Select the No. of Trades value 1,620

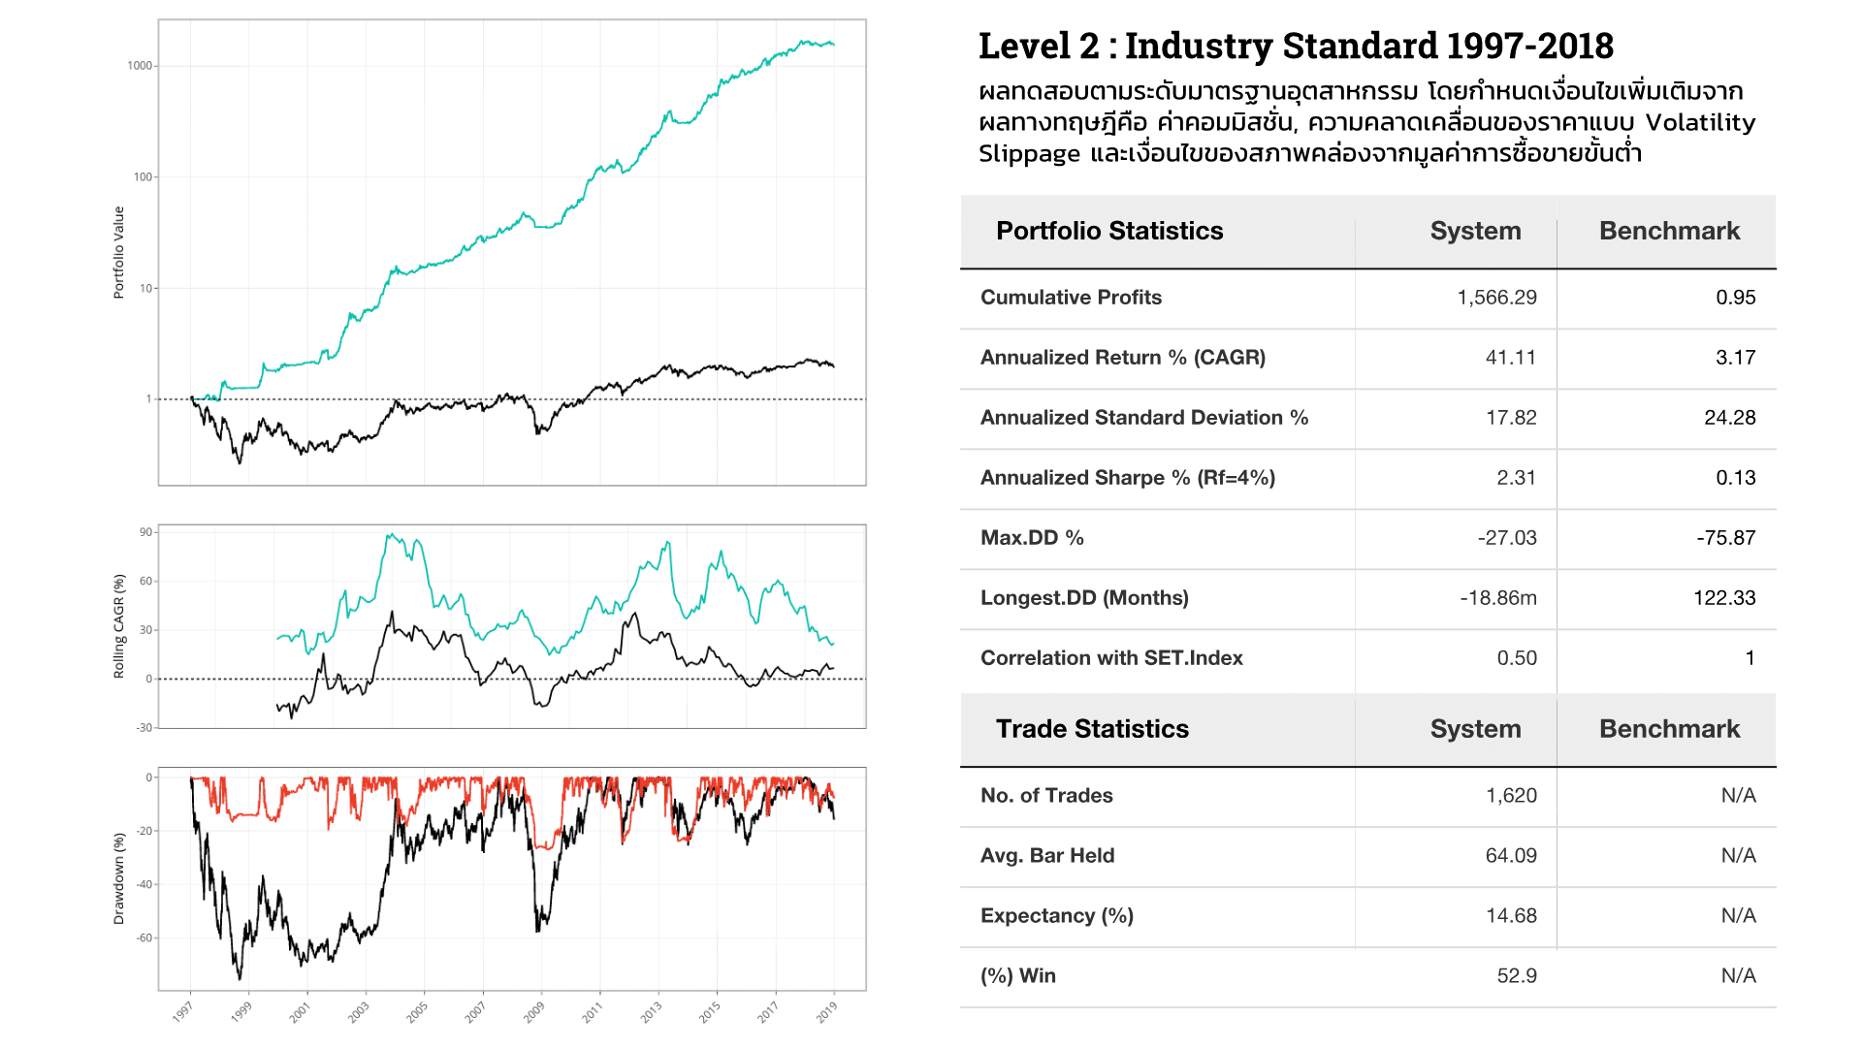click(1511, 796)
